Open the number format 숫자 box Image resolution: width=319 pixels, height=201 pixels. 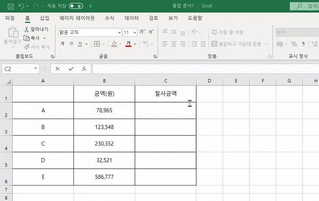(x=297, y=32)
